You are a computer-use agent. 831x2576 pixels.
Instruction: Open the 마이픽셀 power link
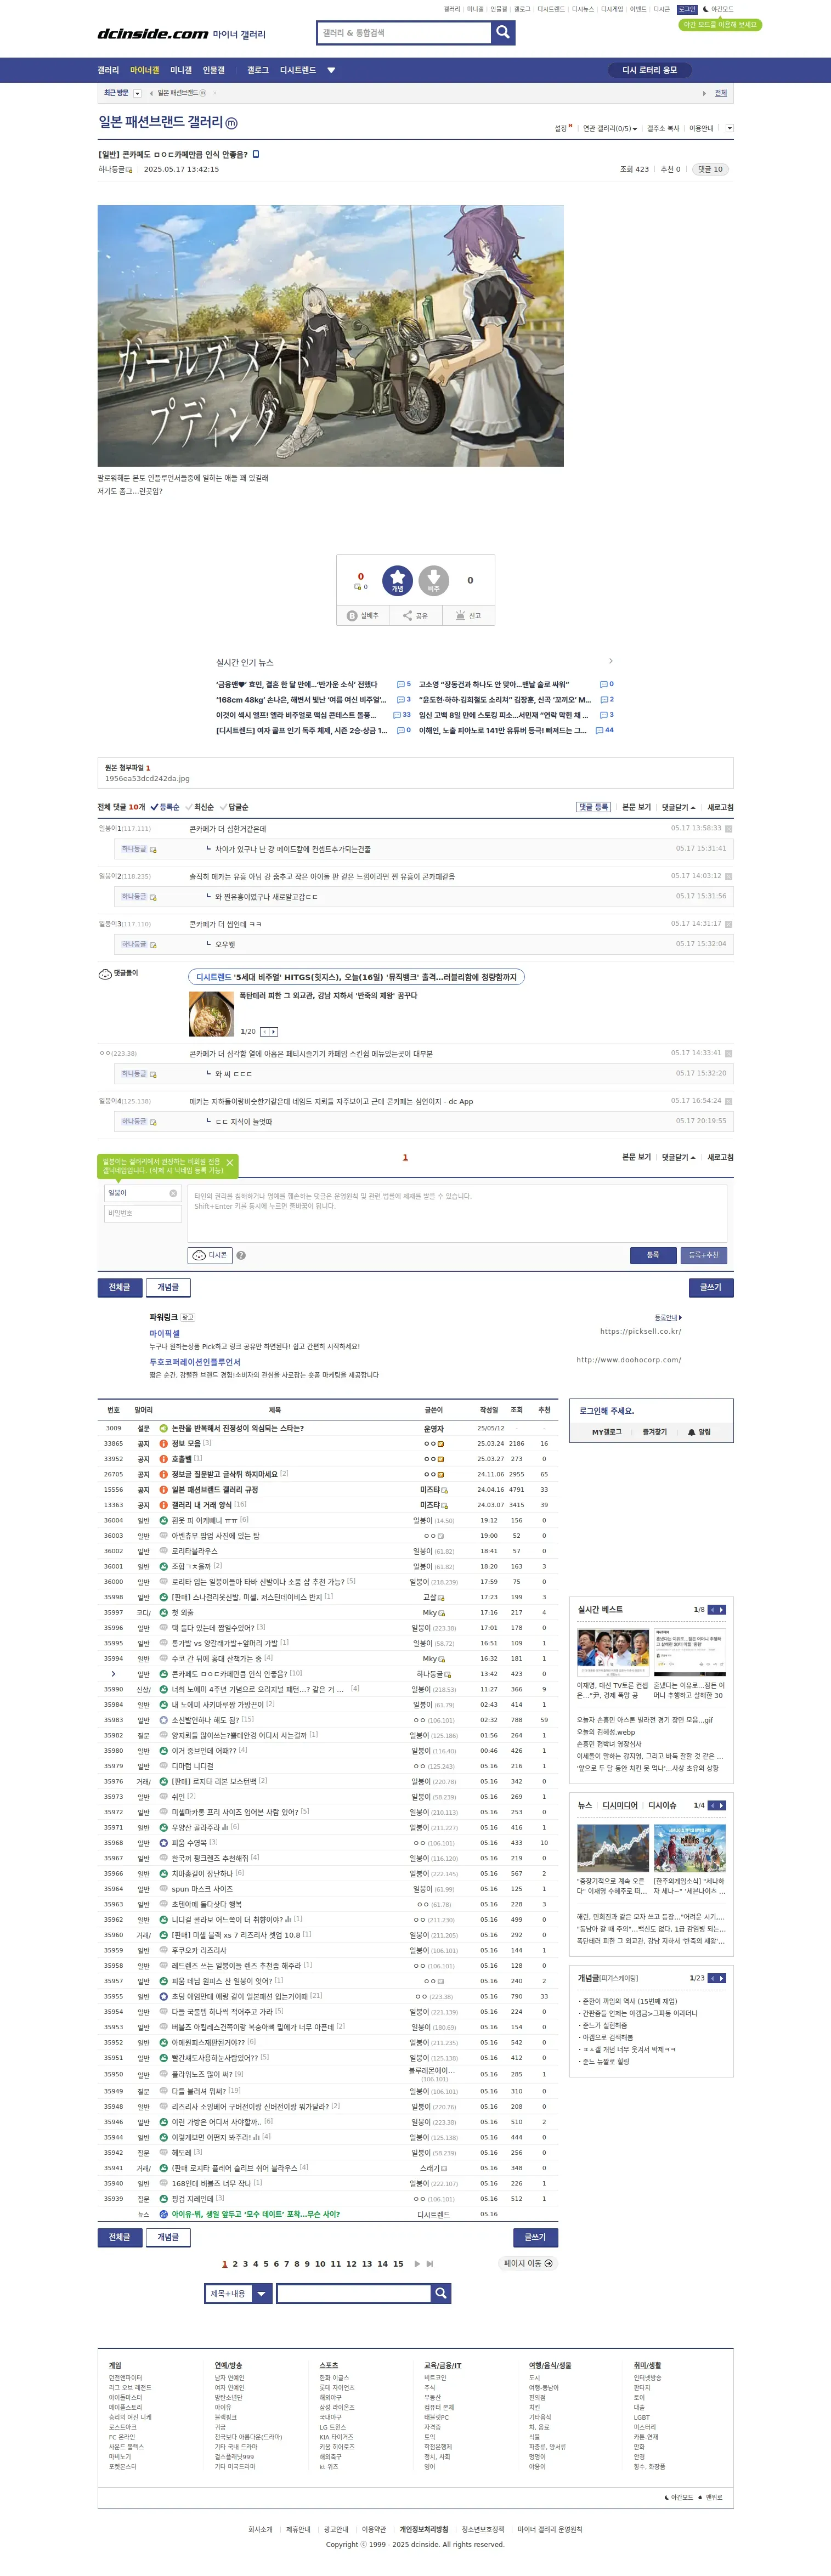165,1333
